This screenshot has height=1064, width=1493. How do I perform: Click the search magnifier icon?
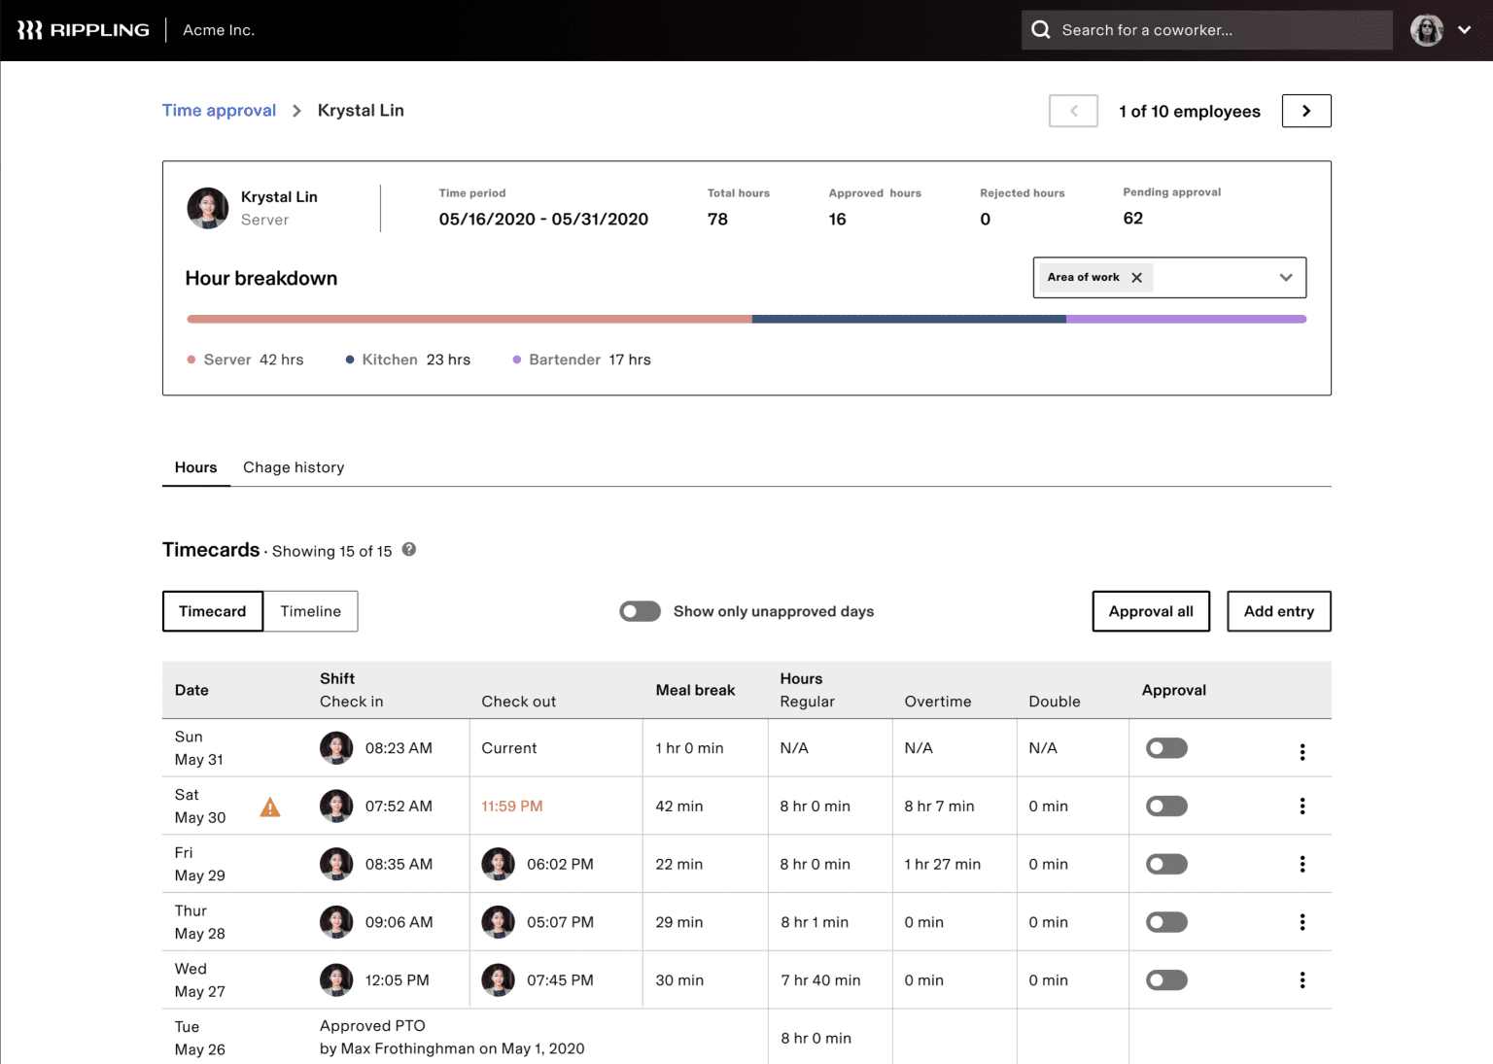tap(1040, 29)
